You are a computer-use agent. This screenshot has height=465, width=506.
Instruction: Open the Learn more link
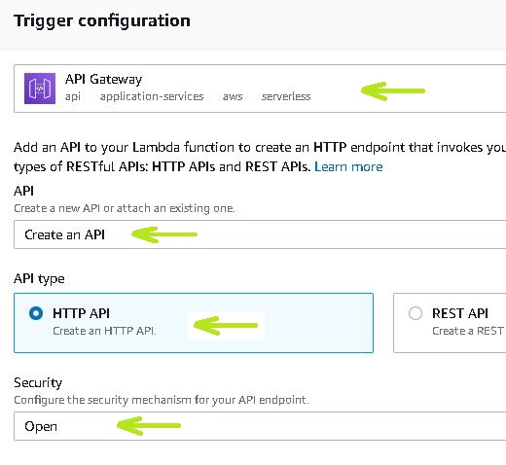click(x=348, y=166)
